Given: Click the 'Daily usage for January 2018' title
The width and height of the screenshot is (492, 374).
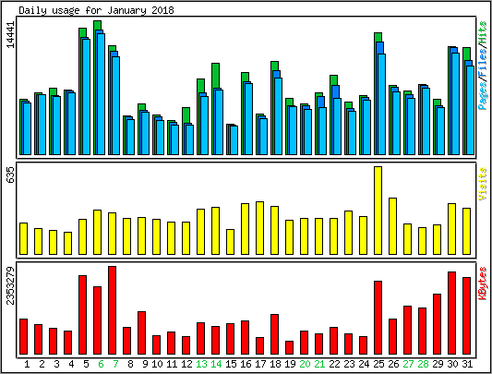Looking at the screenshot, I should [96, 10].
